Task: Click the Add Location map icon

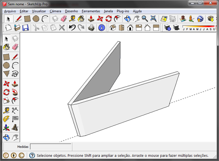Action: coord(164,19)
